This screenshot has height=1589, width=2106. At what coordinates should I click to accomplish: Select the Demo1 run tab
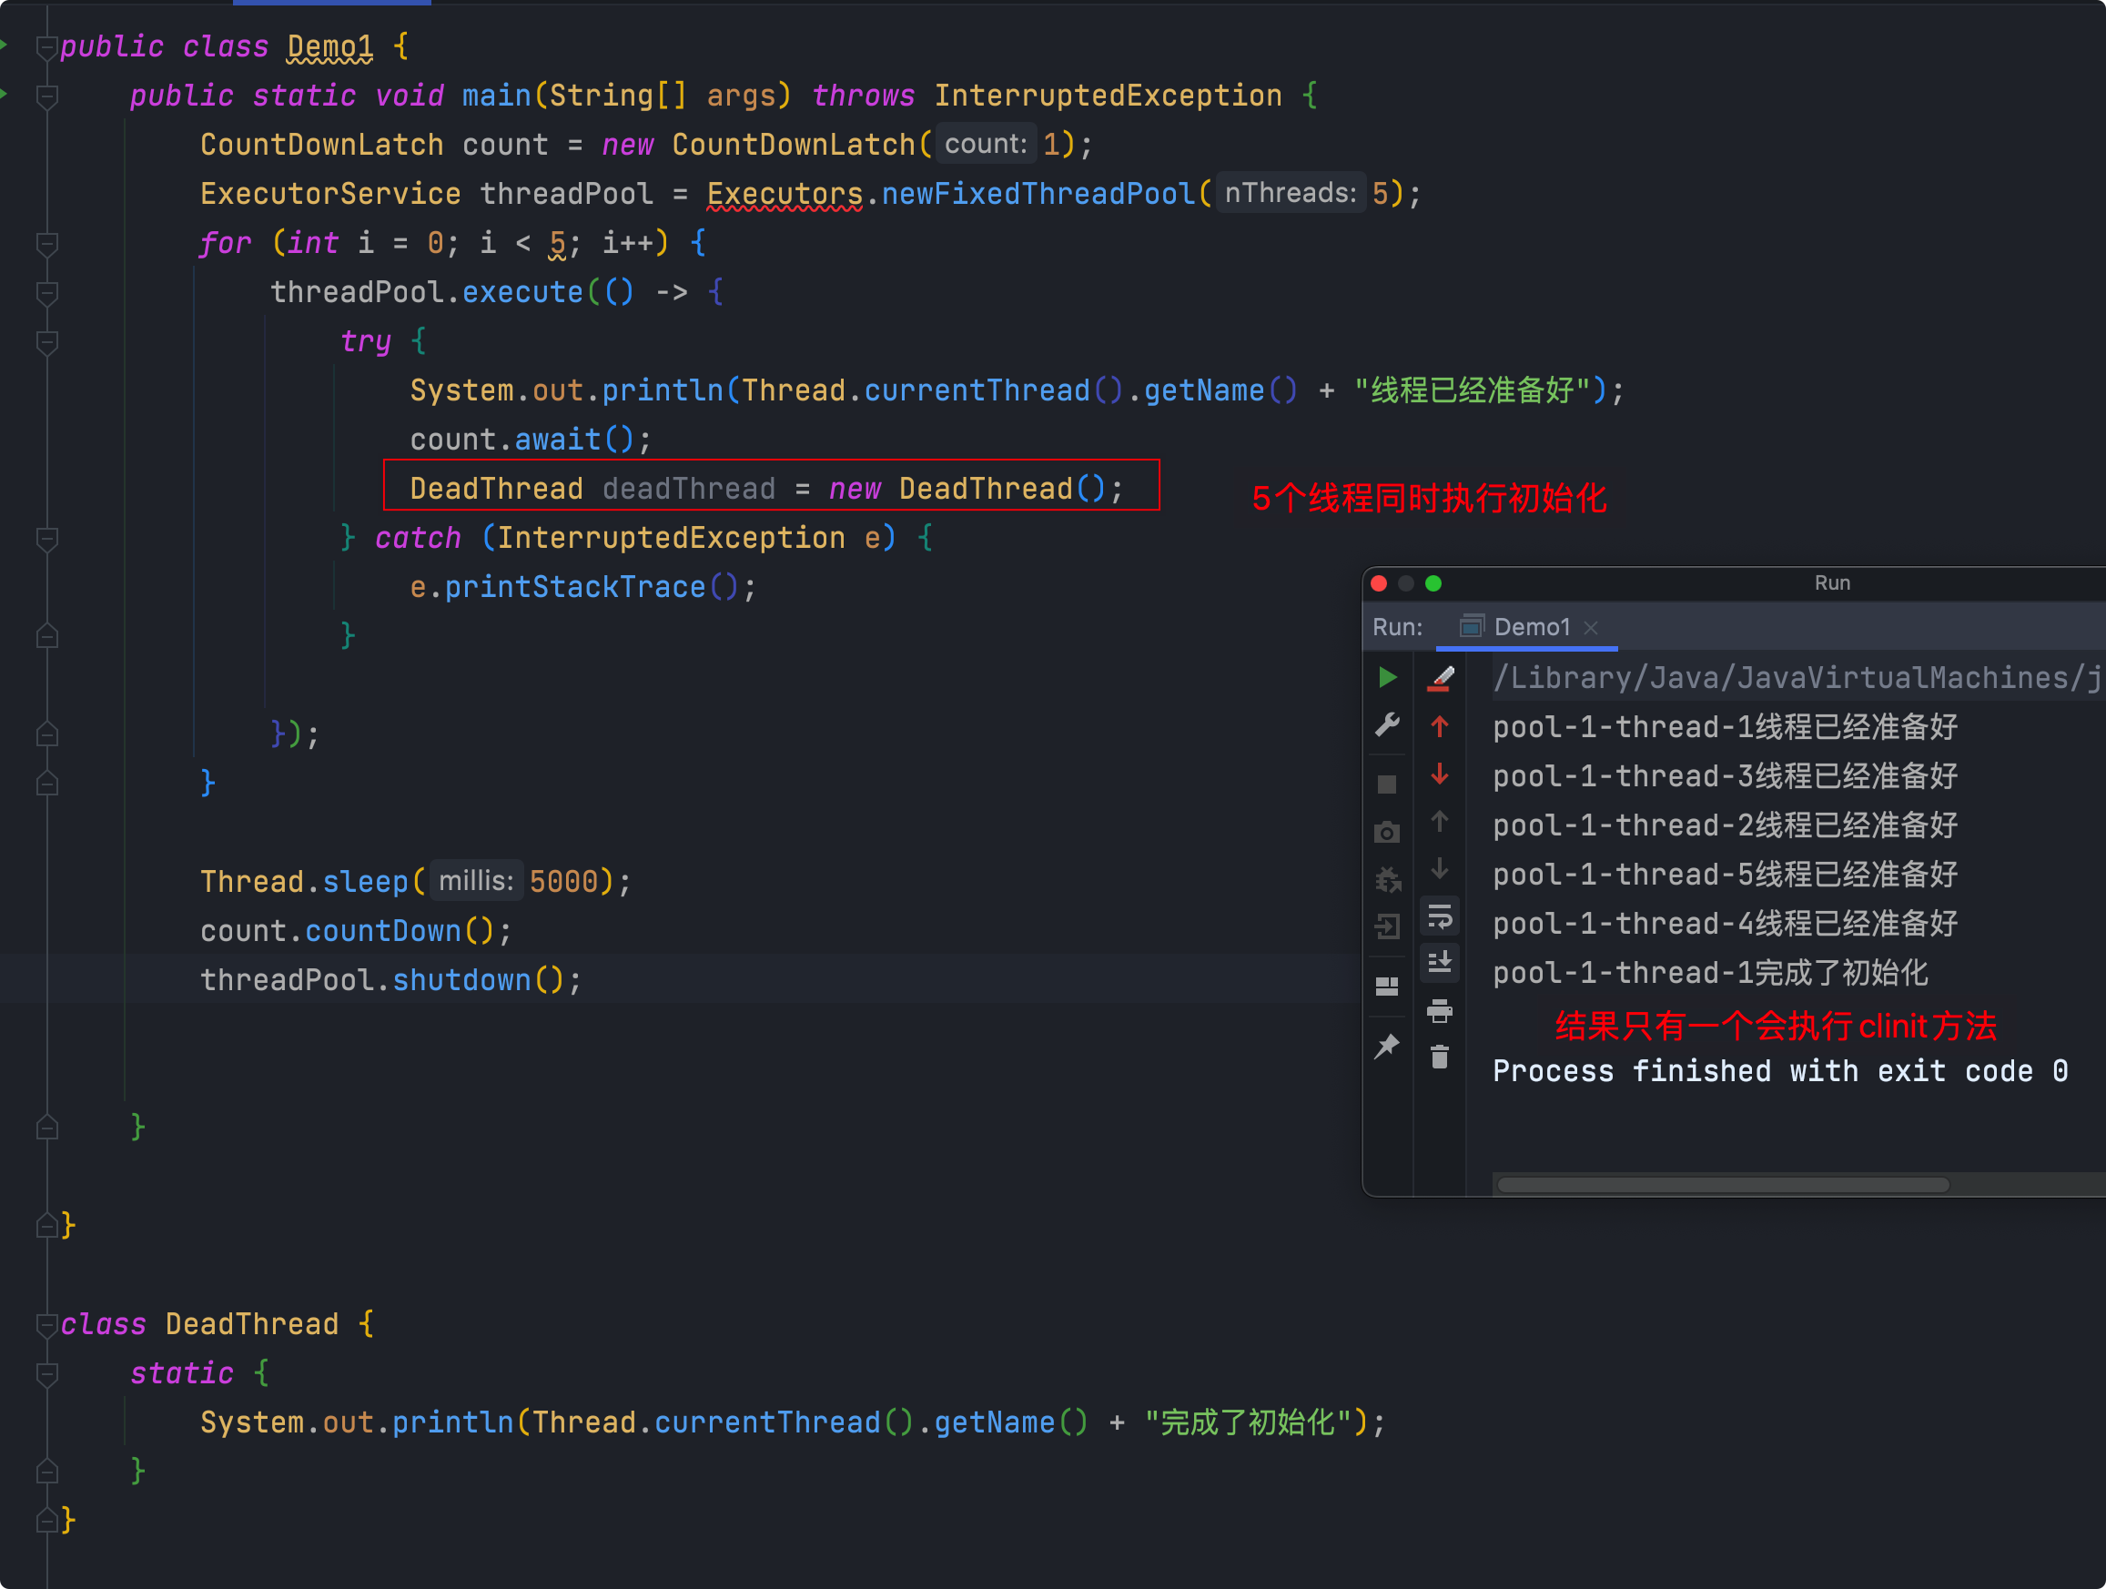(1531, 626)
